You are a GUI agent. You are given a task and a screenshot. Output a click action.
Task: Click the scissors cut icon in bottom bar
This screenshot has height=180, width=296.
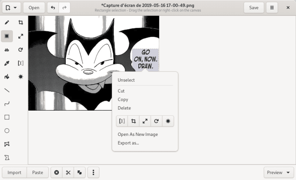[68, 172]
